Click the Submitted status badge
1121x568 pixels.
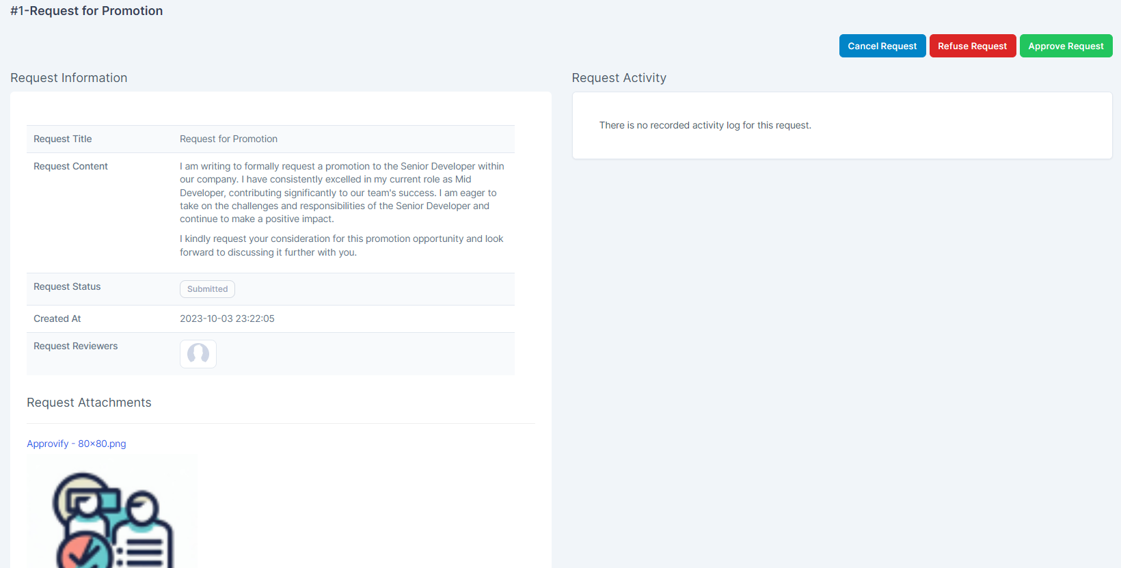coord(208,289)
